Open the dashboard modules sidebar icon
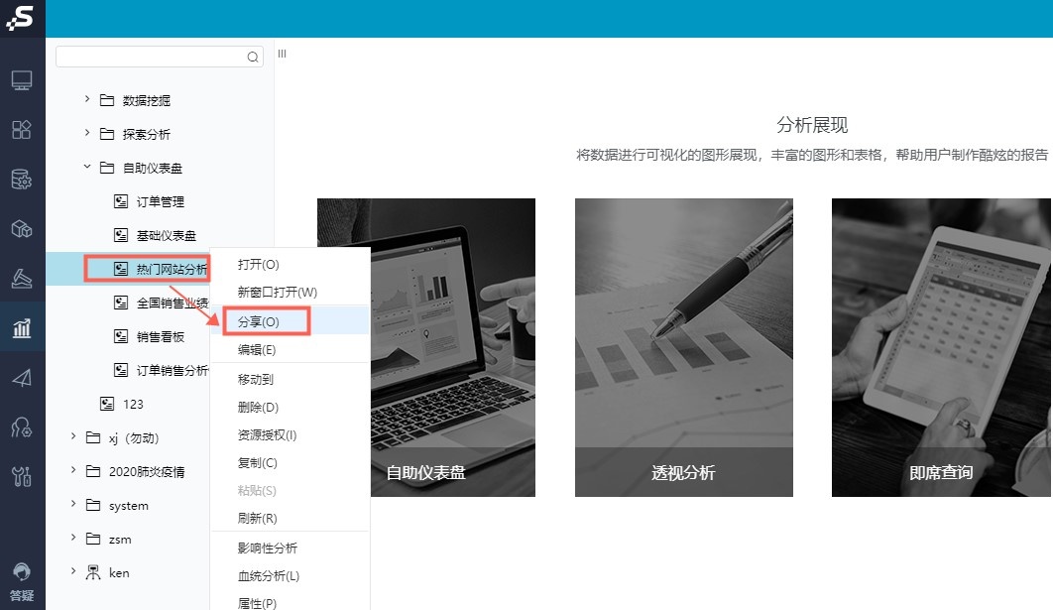 tap(22, 130)
